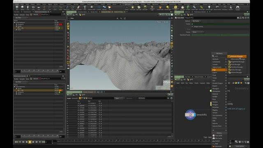Jump to the last frame
This screenshot has width=263, height=148.
44,142
